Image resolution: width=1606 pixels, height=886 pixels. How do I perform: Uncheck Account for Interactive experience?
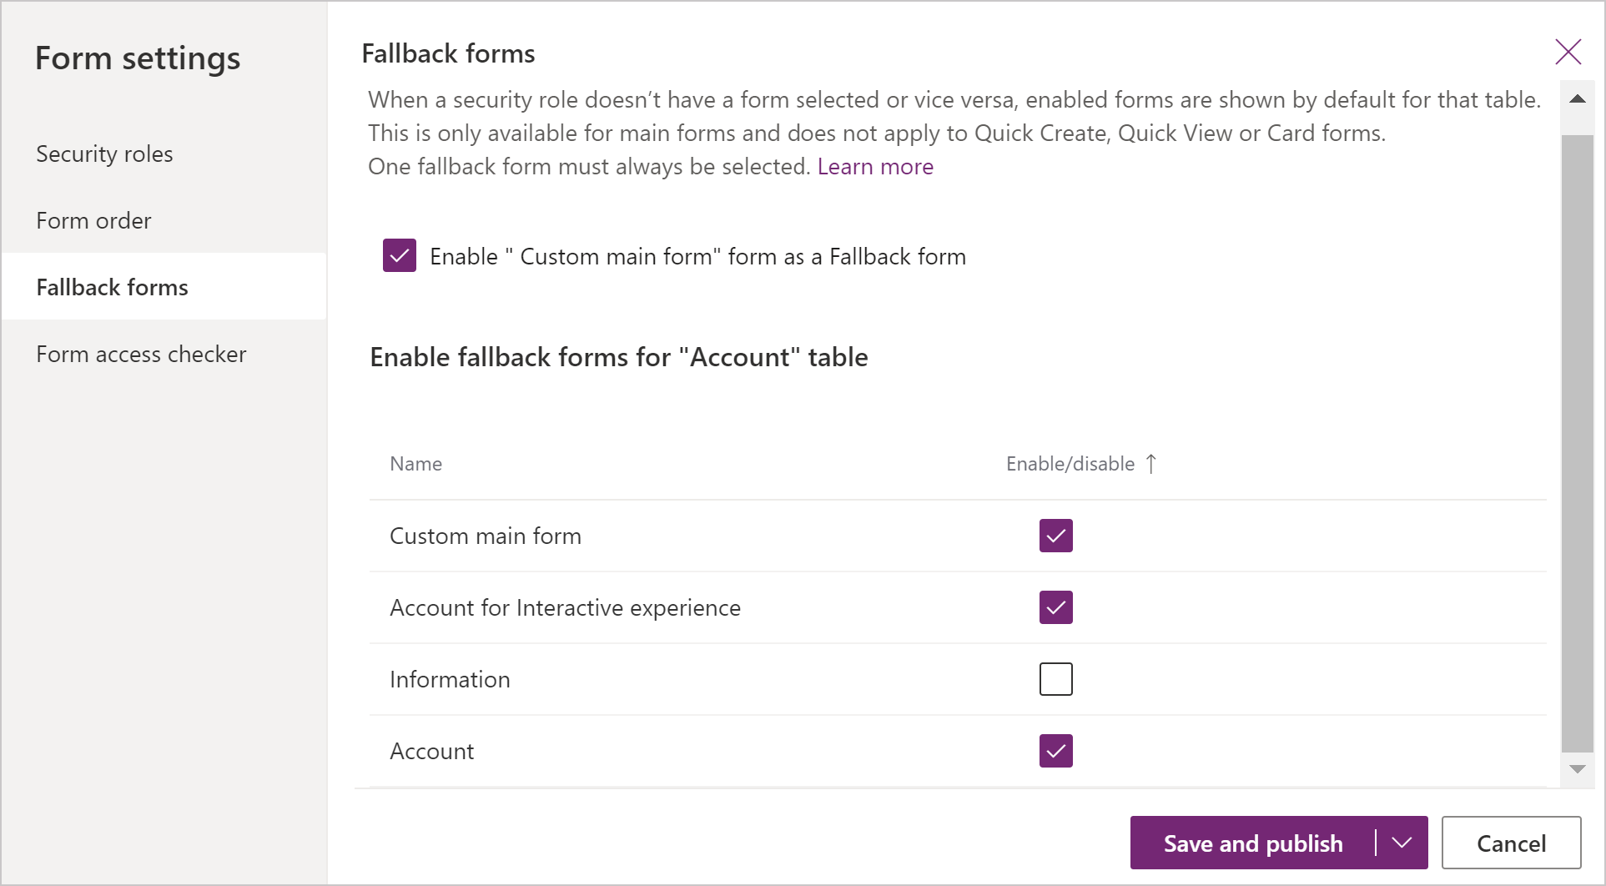[x=1055, y=607]
